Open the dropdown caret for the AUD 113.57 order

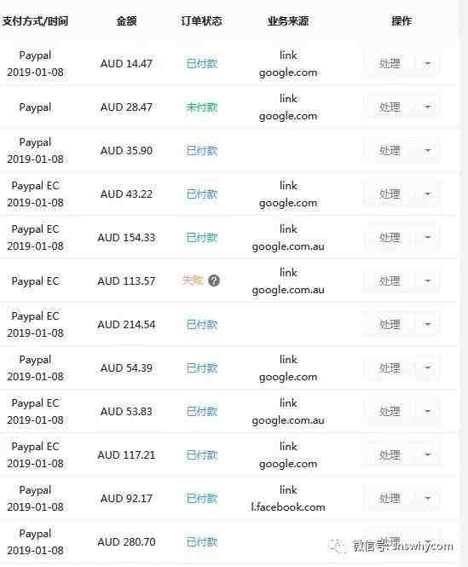(x=427, y=281)
